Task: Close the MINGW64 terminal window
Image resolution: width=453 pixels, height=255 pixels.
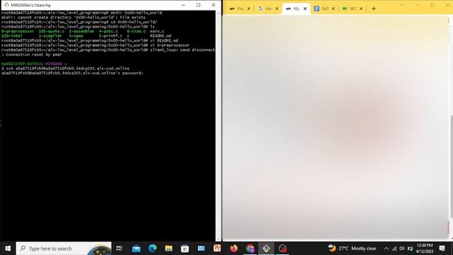Action: tap(214, 5)
